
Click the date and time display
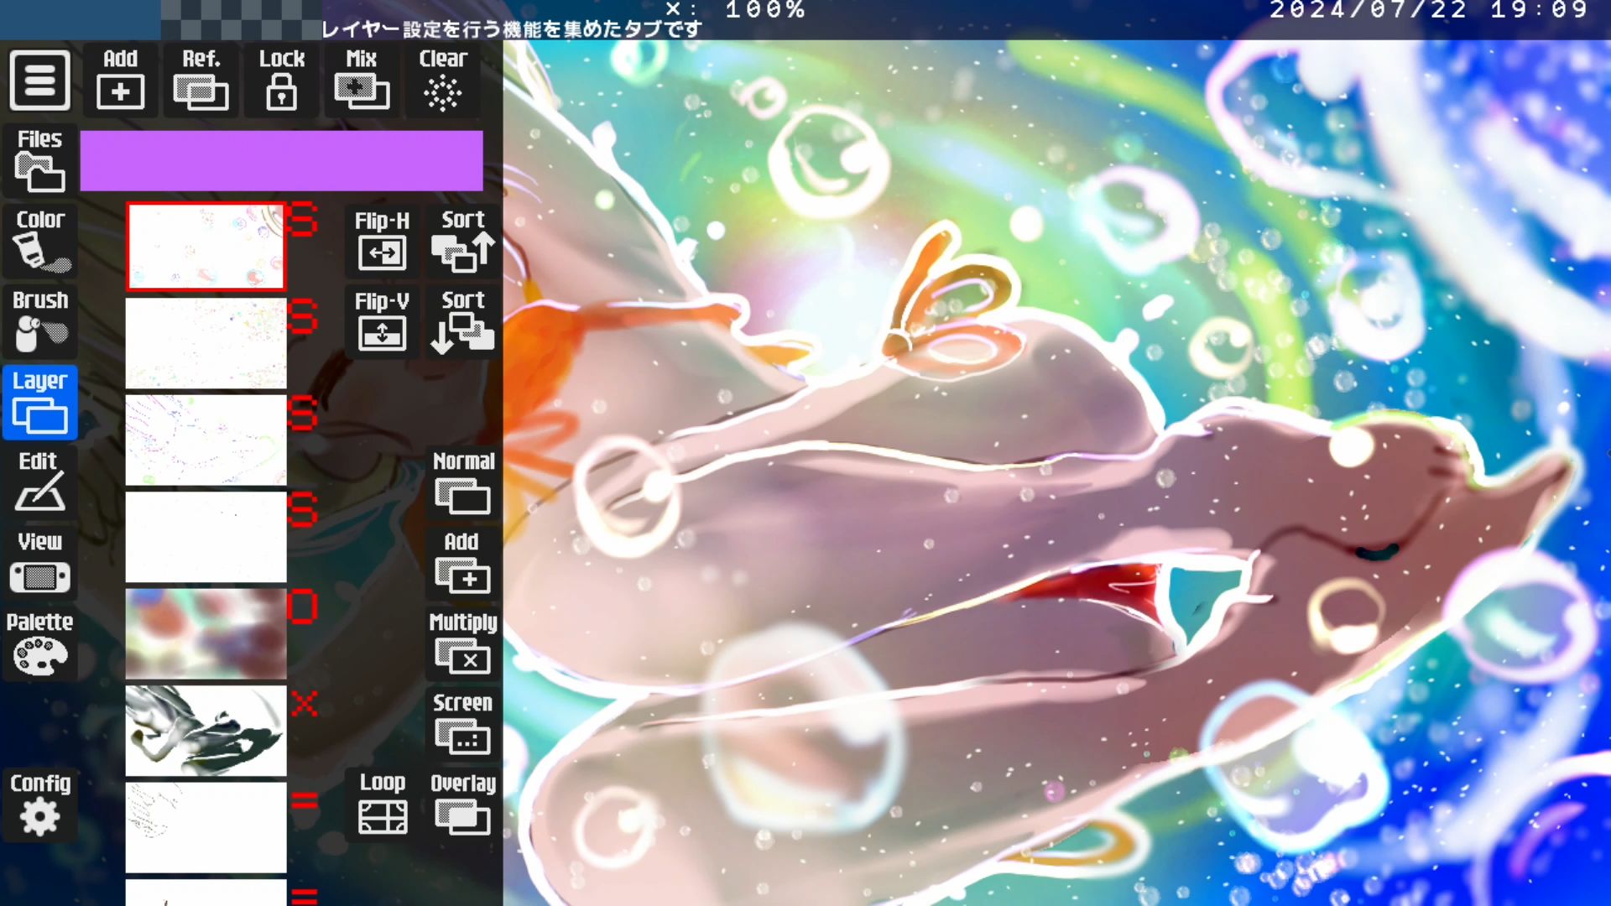point(1428,10)
